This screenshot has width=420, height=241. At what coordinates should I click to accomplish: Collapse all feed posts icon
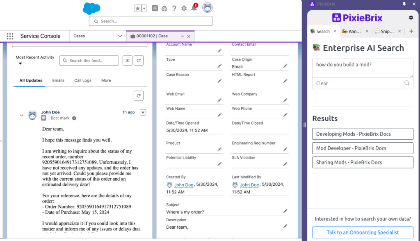pos(127,60)
